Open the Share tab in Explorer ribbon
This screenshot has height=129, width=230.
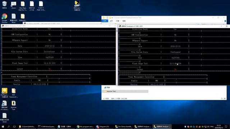pos(118,21)
